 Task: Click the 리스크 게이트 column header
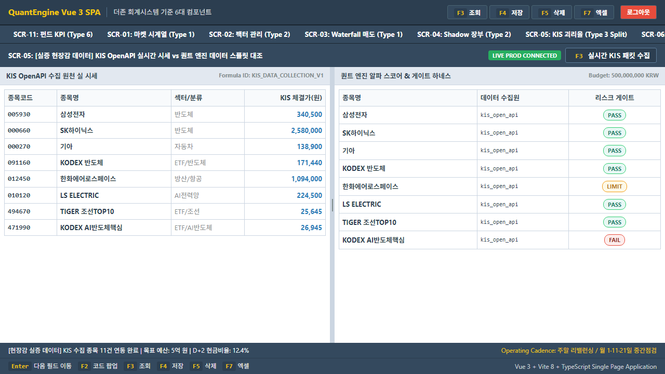pos(615,98)
